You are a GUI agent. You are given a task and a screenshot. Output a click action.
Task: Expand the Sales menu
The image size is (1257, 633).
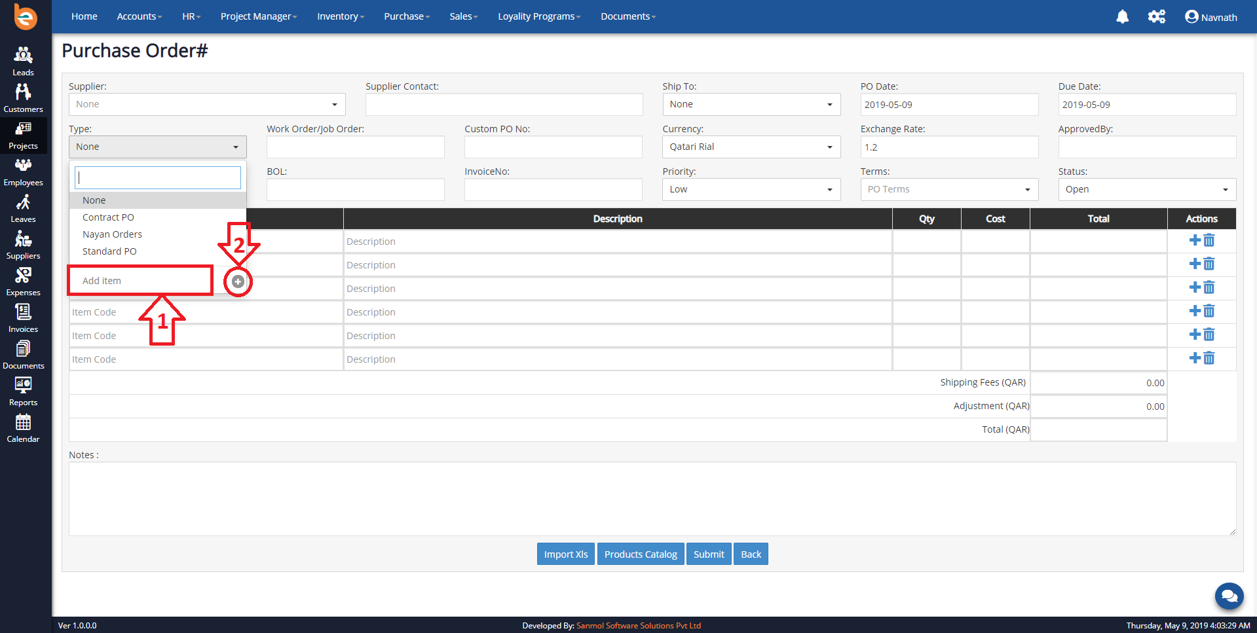(464, 16)
